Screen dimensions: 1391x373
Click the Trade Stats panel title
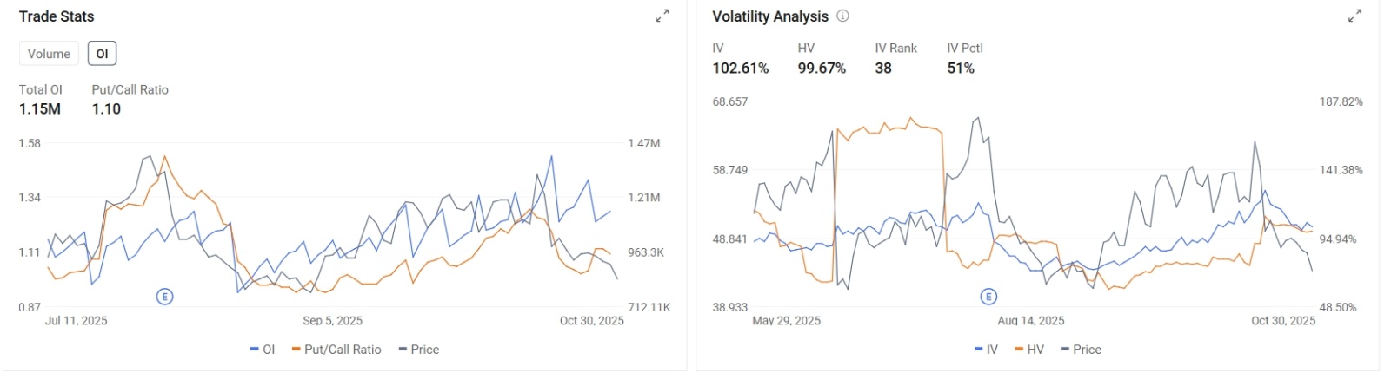point(57,16)
